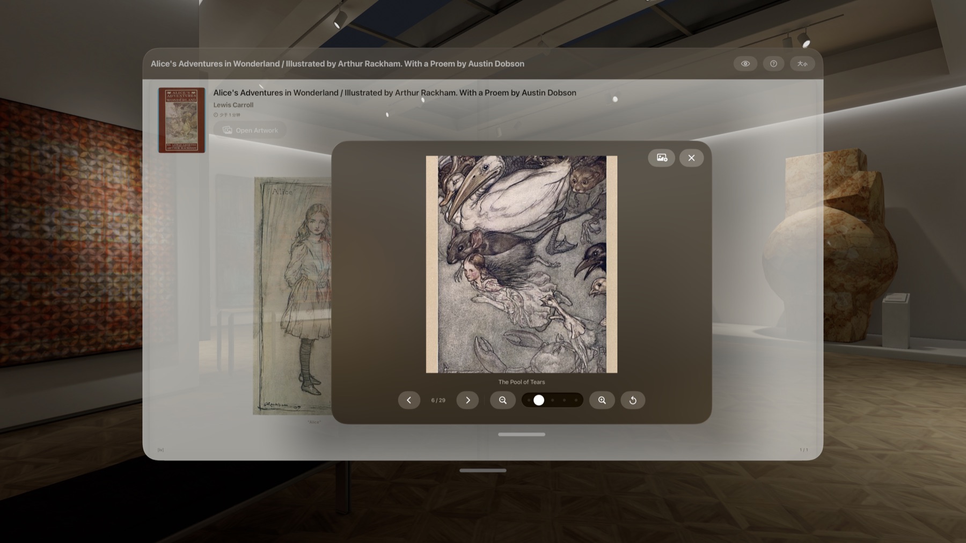The image size is (966, 543).
Task: Zoom in on the illustration
Action: pos(602,400)
